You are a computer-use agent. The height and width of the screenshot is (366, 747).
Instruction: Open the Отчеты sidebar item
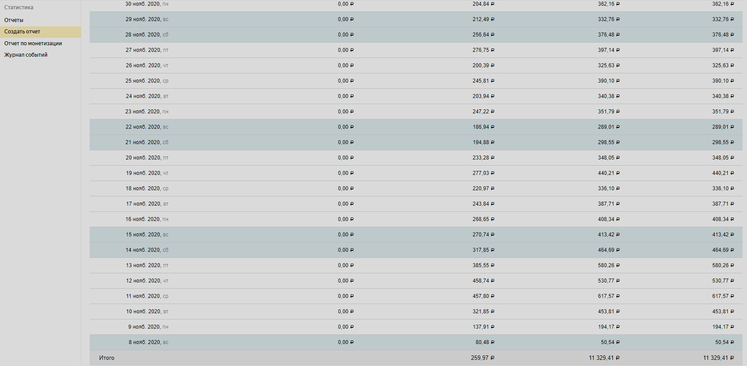[x=14, y=20]
